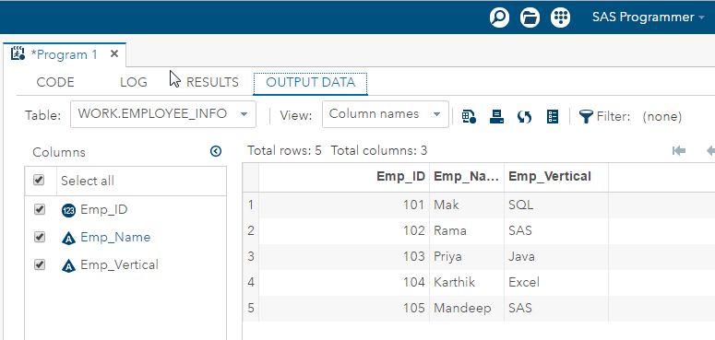715x340 pixels.
Task: Expand the View Column names dropdown
Action: click(386, 113)
